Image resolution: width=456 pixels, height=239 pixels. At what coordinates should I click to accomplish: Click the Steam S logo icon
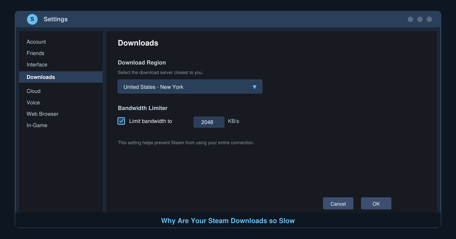(x=32, y=19)
